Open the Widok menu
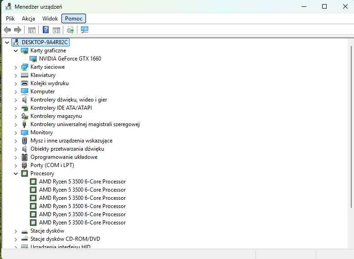The height and width of the screenshot is (259, 354). [50, 19]
